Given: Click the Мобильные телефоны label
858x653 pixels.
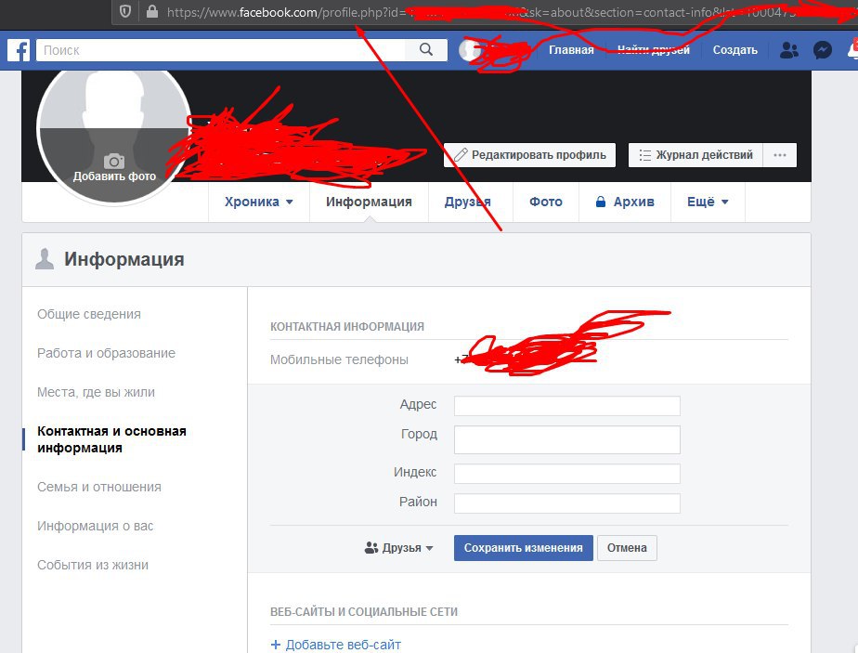Looking at the screenshot, I should 339,359.
